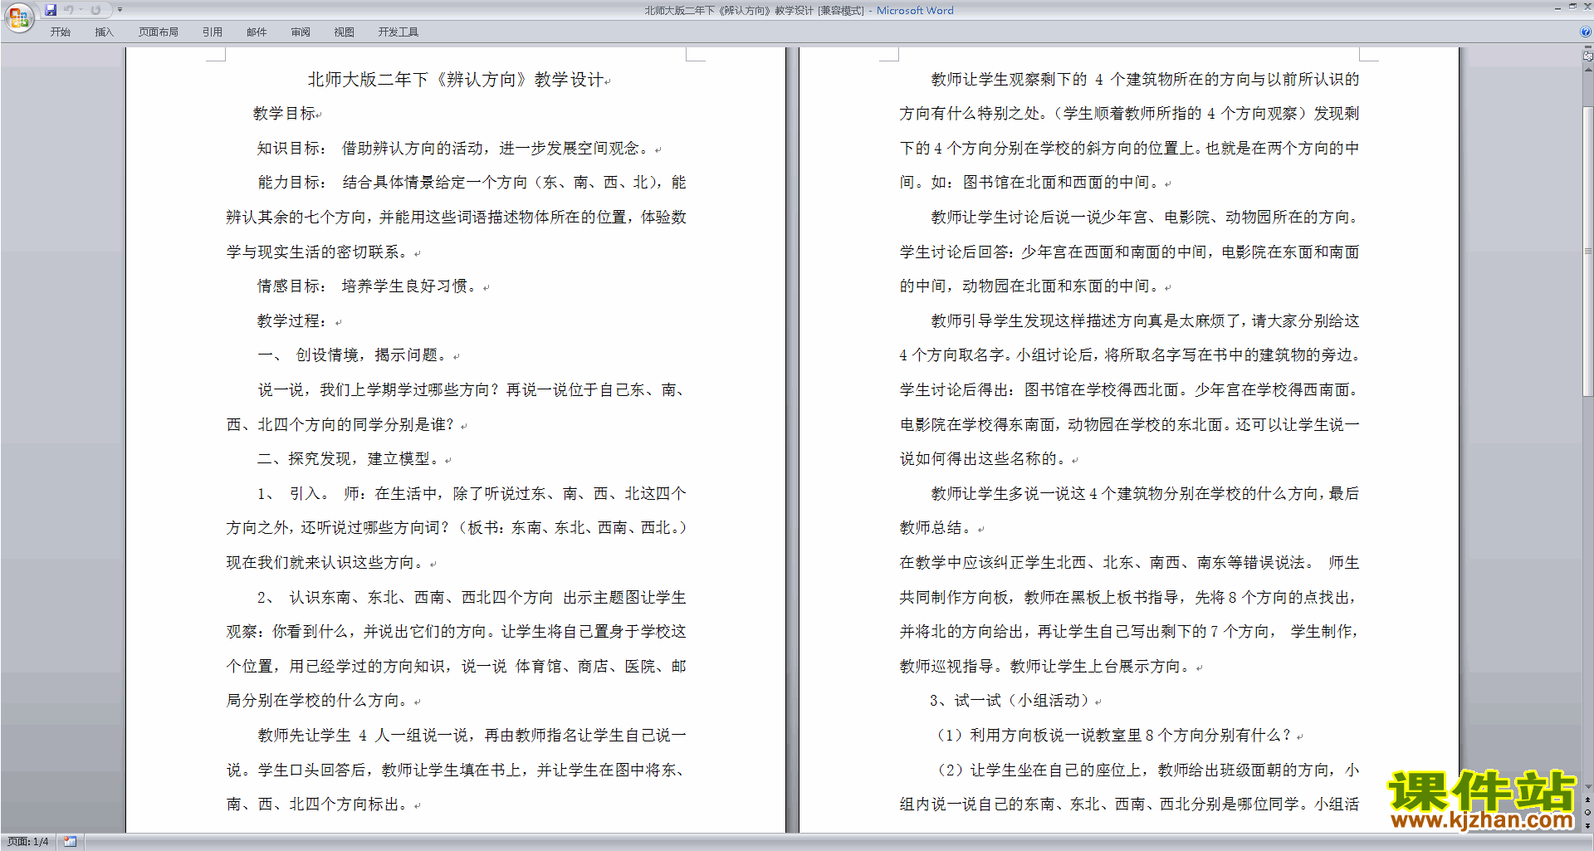Switch to the 审阅 tab
This screenshot has height=851, width=1594.
[x=301, y=32]
